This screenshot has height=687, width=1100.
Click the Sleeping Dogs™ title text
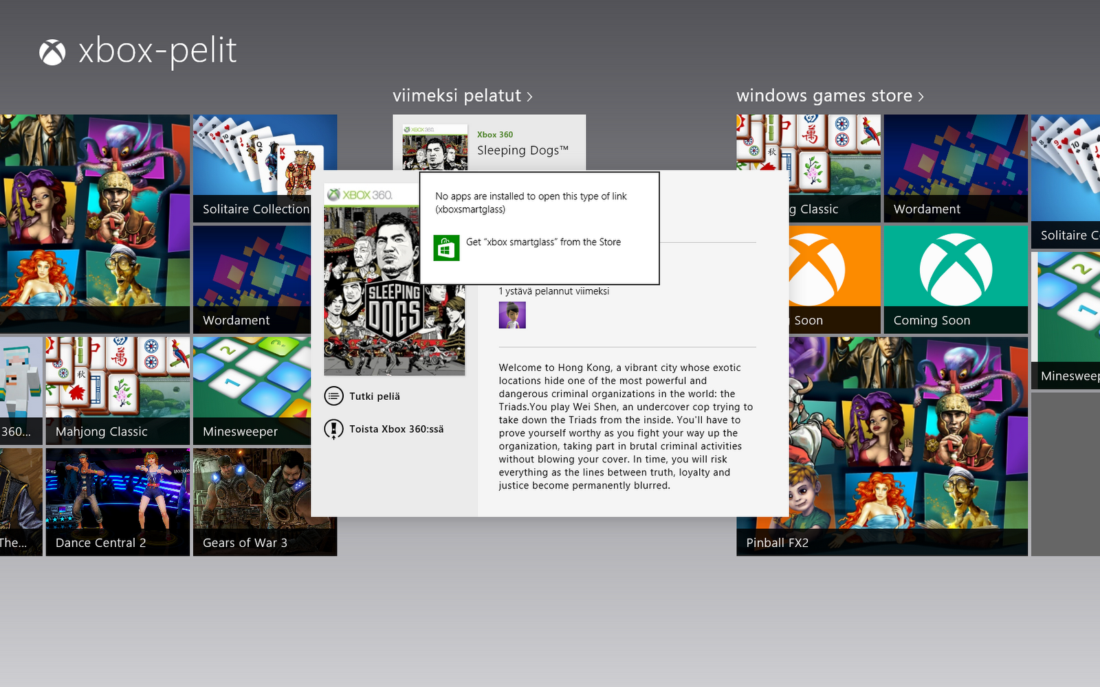click(522, 150)
